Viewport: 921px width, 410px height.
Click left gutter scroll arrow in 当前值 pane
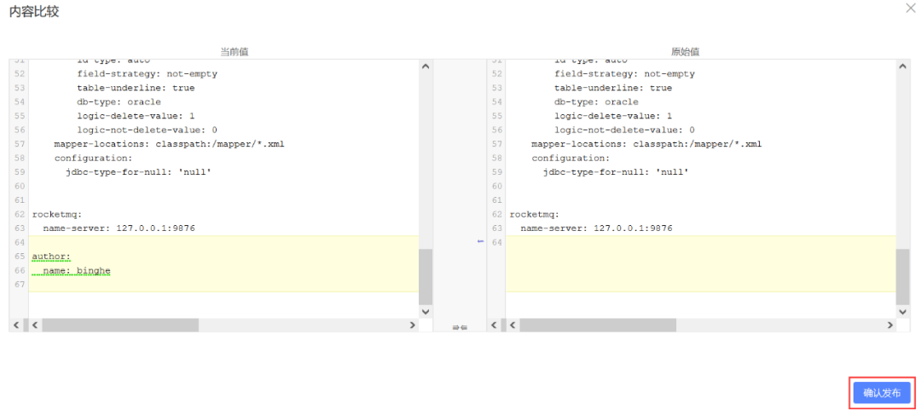pos(16,325)
